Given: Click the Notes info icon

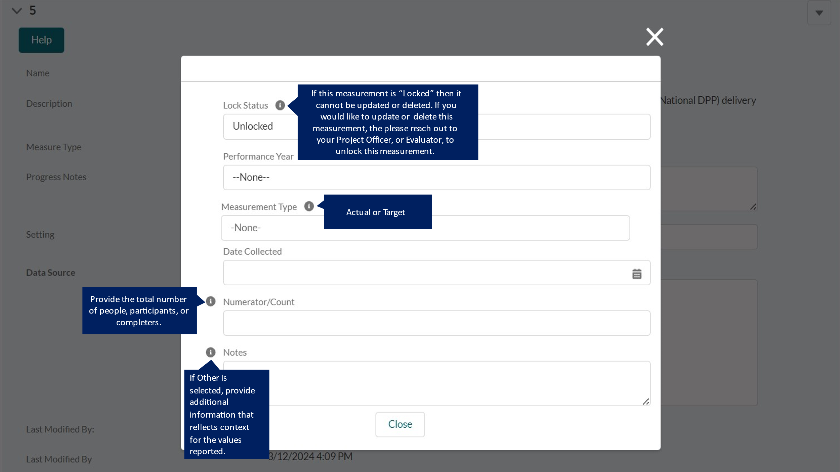Looking at the screenshot, I should pyautogui.click(x=211, y=352).
